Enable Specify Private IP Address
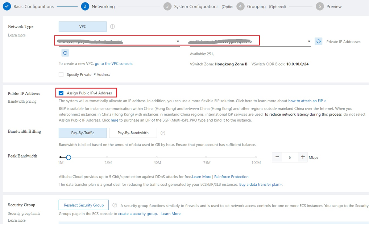Viewport: 369px width, 225px height. coord(61,75)
